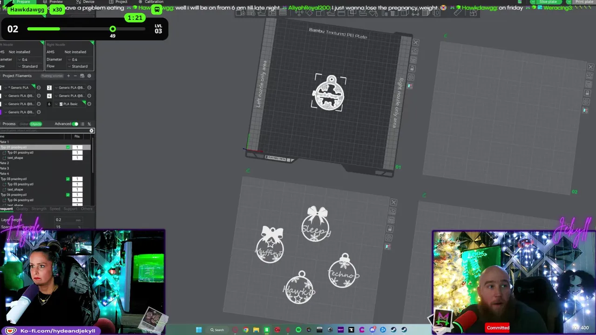
Task: Open the Quality settings tab
Action: coord(22,209)
